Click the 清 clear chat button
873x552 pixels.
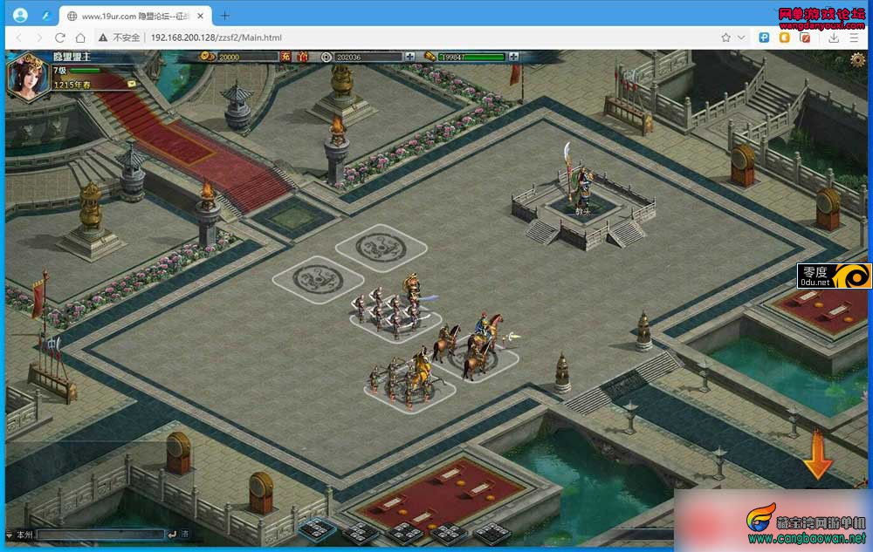pos(185,535)
